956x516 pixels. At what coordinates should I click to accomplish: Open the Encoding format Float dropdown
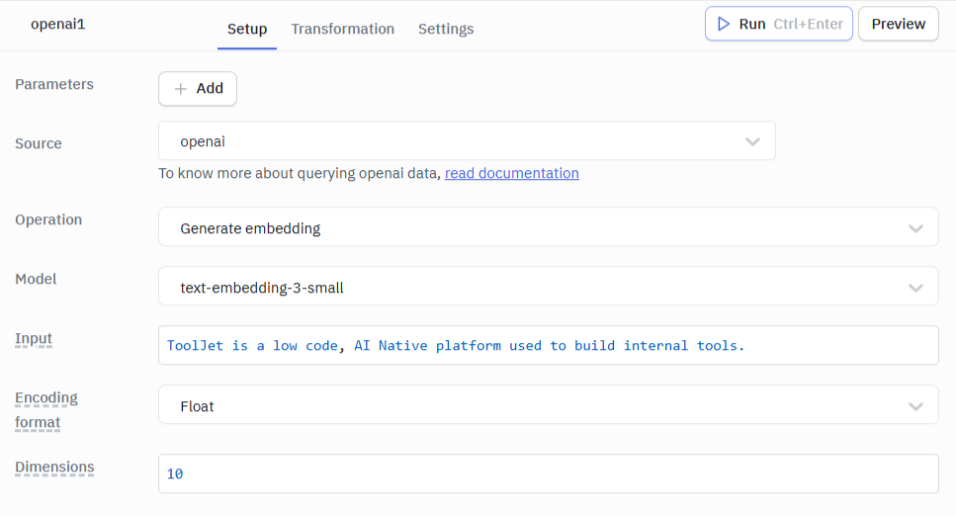548,404
